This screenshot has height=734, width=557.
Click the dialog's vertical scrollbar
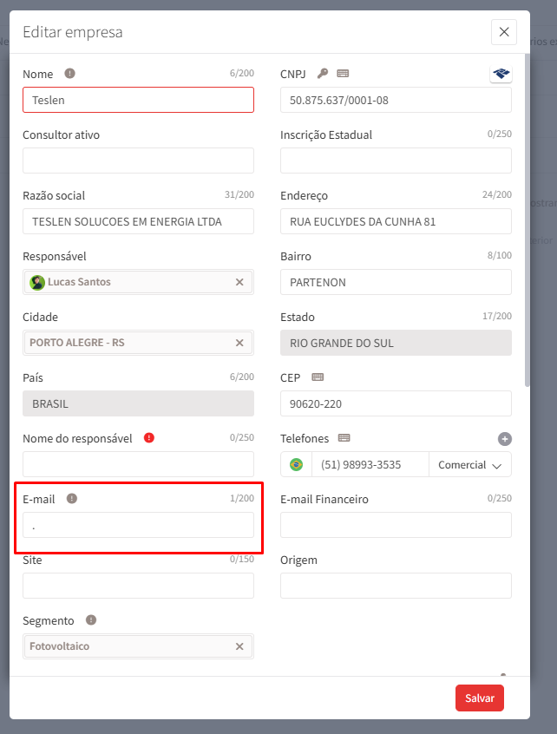pyautogui.click(x=526, y=217)
